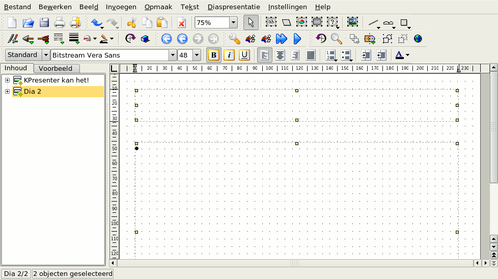This screenshot has height=279, width=498.
Task: Insert a picture from the toolbar
Action: click(x=352, y=22)
